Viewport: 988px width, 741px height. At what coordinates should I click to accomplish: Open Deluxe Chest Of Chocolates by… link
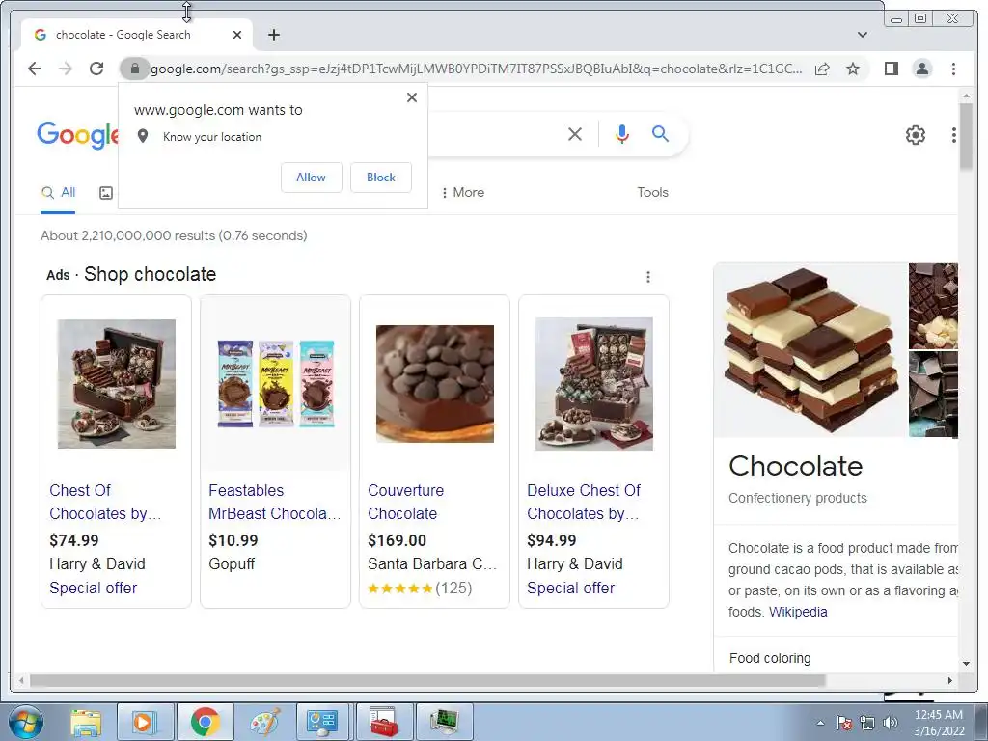584,502
